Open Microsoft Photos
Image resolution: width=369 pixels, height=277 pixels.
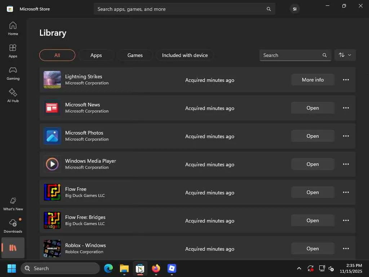312,136
